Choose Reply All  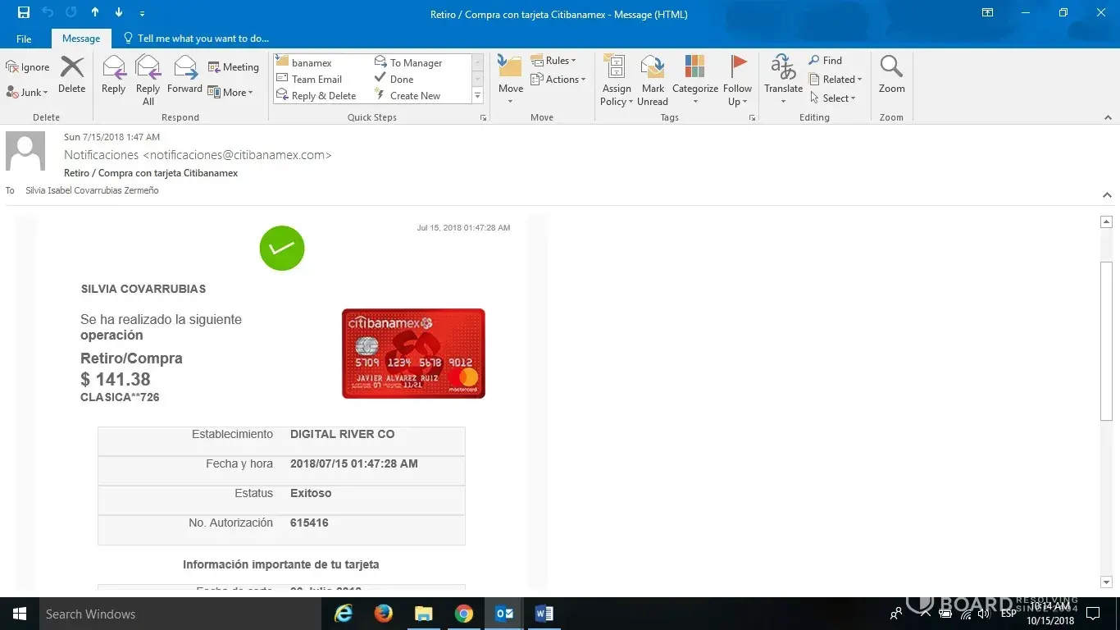pyautogui.click(x=148, y=80)
